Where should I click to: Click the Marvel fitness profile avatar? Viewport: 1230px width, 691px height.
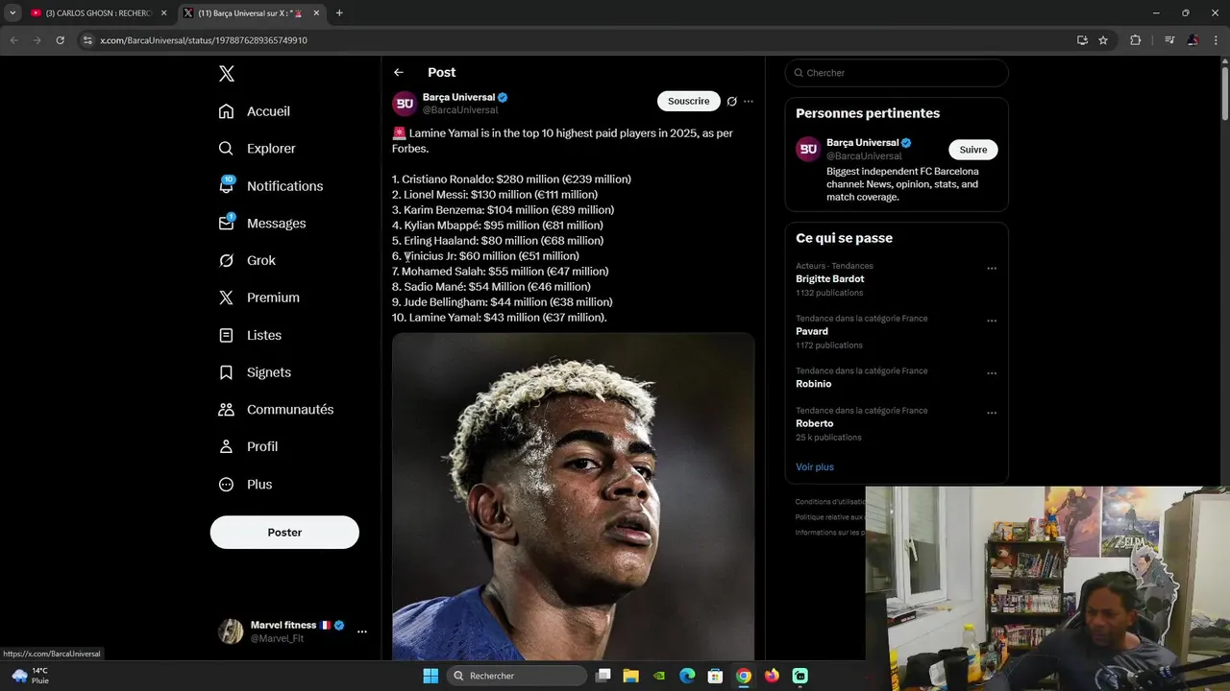tap(231, 631)
